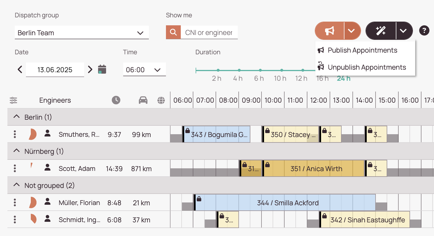Select Unpublish Appointments from the menu

point(366,67)
